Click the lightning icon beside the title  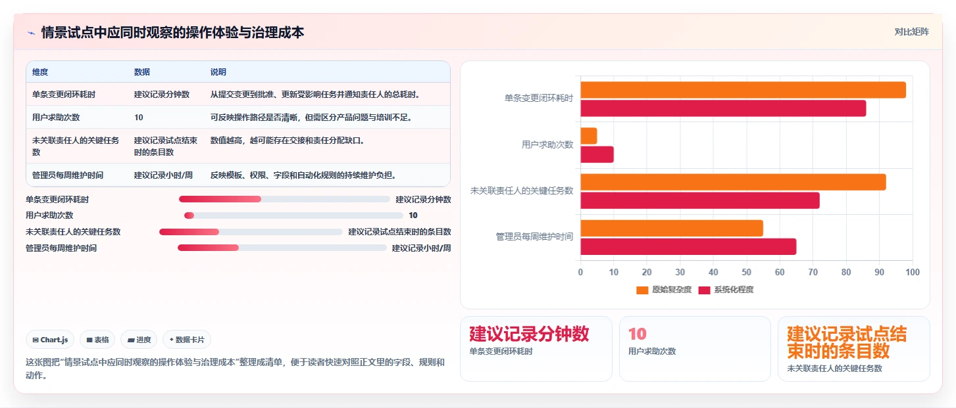(31, 32)
